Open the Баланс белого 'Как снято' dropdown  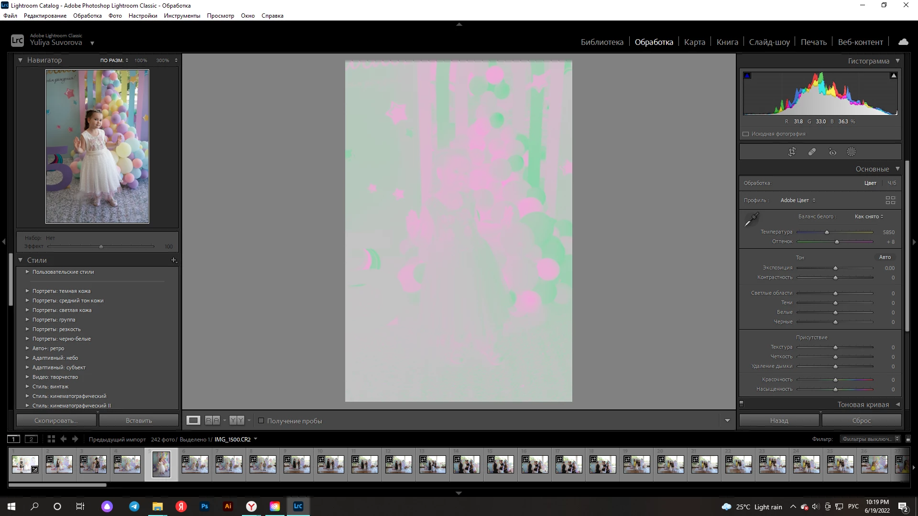coord(869,216)
